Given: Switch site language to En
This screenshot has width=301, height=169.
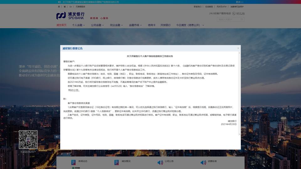Looking at the screenshot, I should tap(71, 7).
